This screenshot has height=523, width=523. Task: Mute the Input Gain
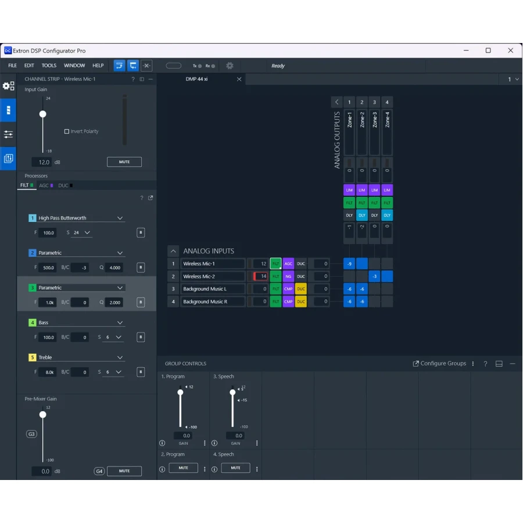tap(124, 162)
